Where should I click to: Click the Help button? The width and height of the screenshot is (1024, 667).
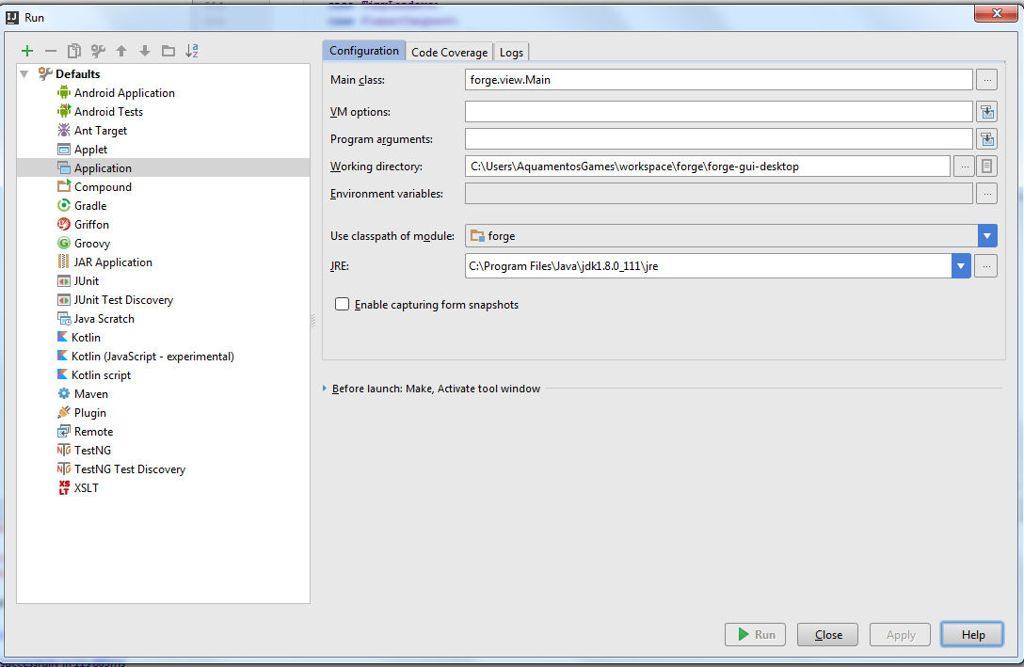(973, 635)
